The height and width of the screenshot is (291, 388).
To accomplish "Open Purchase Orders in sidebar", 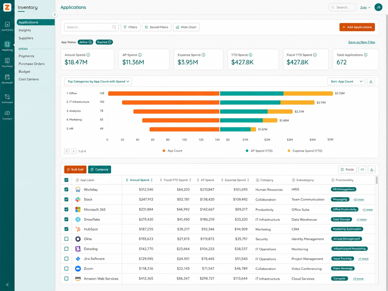I will (32, 64).
